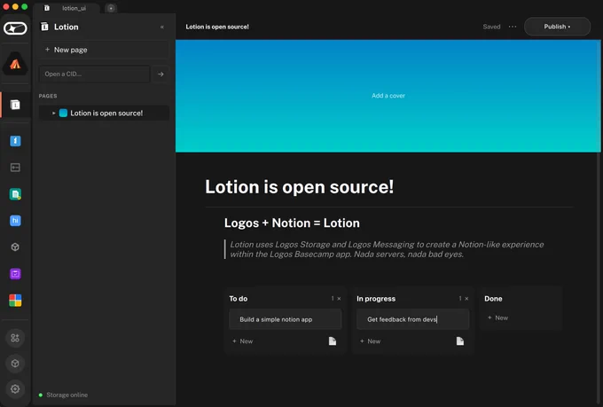
Task: Click the Lotion logo in sidebar header
Action: click(44, 27)
